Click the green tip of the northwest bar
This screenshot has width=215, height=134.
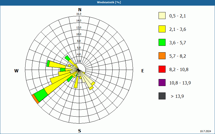67,58
